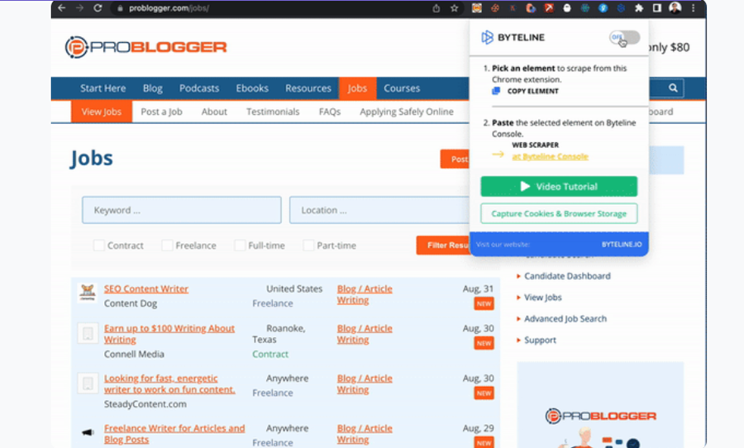The image size is (744, 448).
Task: Select the View Jobs sub-tab
Action: click(102, 112)
